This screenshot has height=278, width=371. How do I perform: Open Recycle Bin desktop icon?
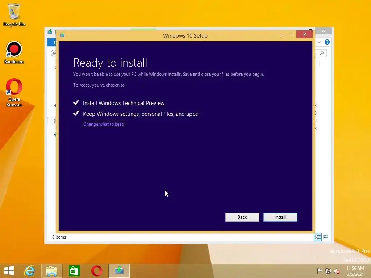pyautogui.click(x=14, y=14)
